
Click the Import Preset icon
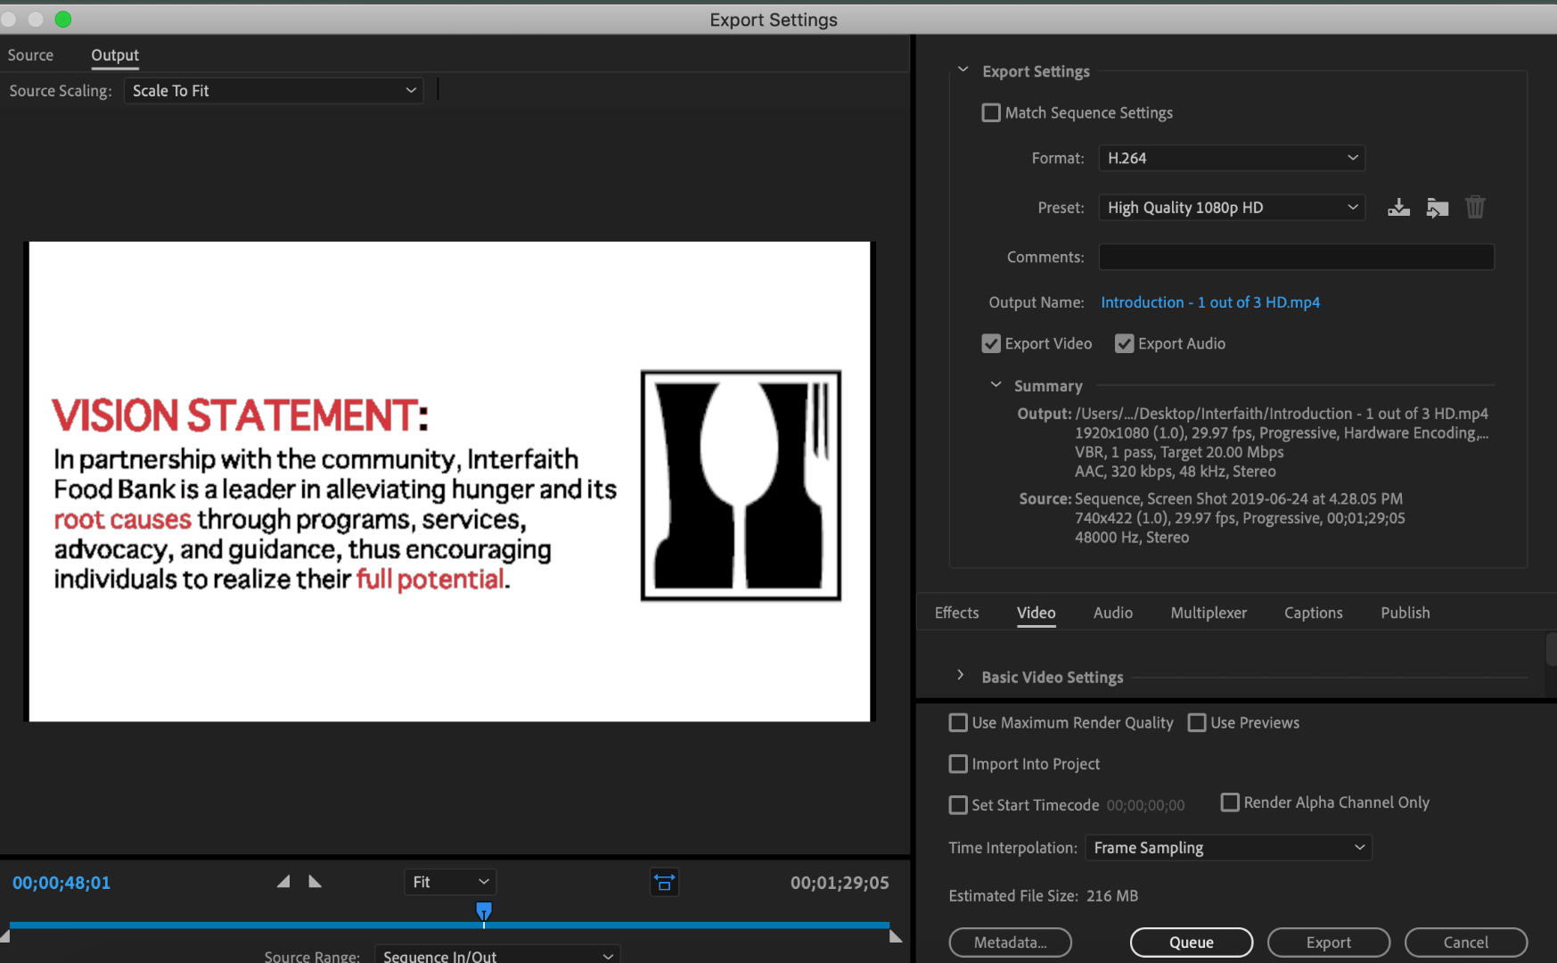(x=1437, y=208)
